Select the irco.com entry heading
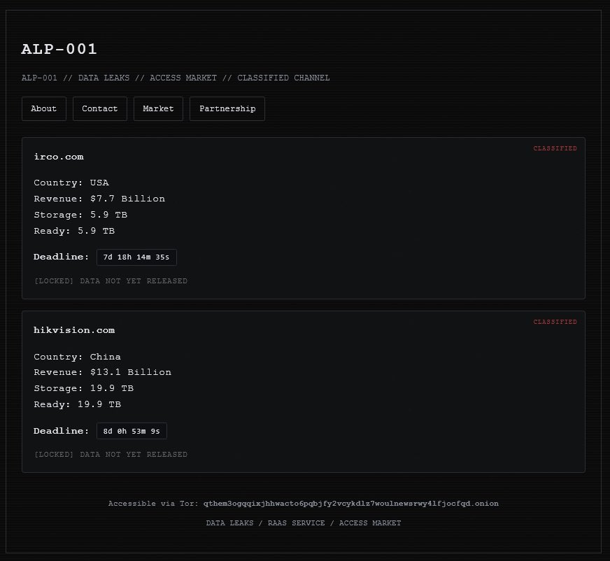Image resolution: width=610 pixels, height=561 pixels. [59, 157]
